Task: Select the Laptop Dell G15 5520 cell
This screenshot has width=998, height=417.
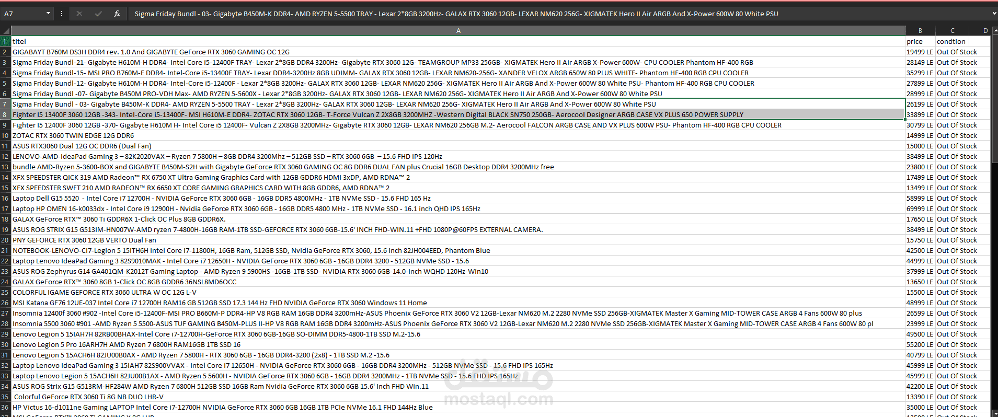Action: click(x=458, y=198)
